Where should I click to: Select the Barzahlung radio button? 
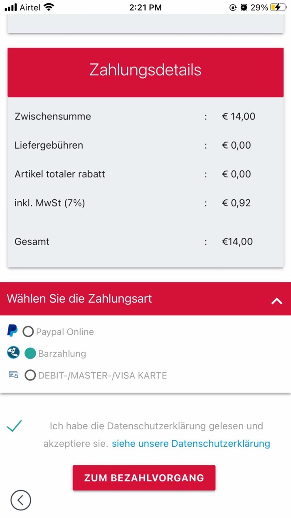pos(30,354)
